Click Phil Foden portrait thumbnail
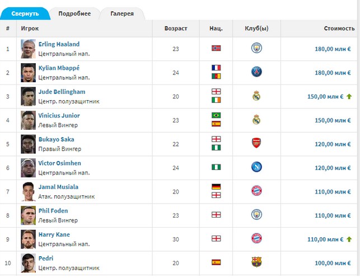 coord(28,215)
